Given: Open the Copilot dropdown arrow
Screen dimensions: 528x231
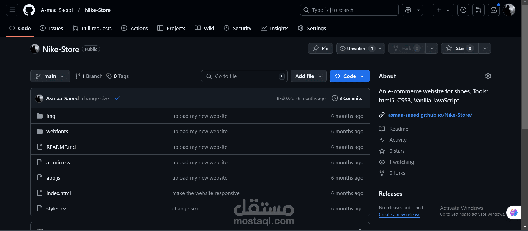Looking at the screenshot, I should point(418,10).
